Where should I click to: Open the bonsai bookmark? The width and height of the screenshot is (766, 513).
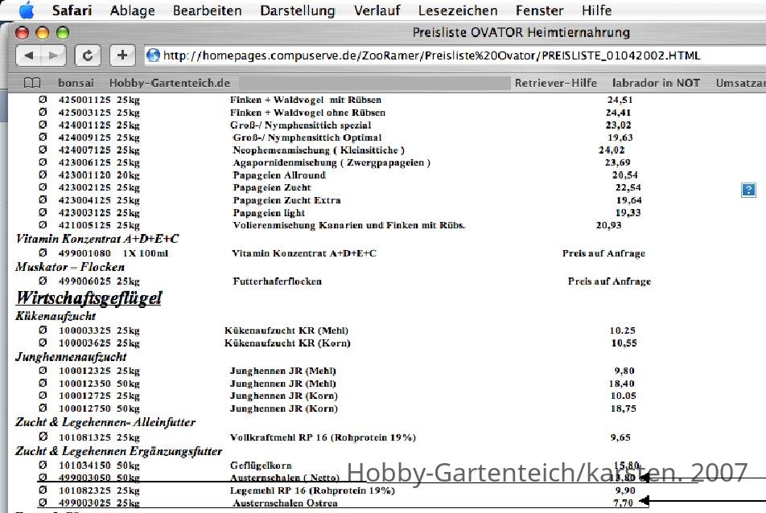coord(76,83)
